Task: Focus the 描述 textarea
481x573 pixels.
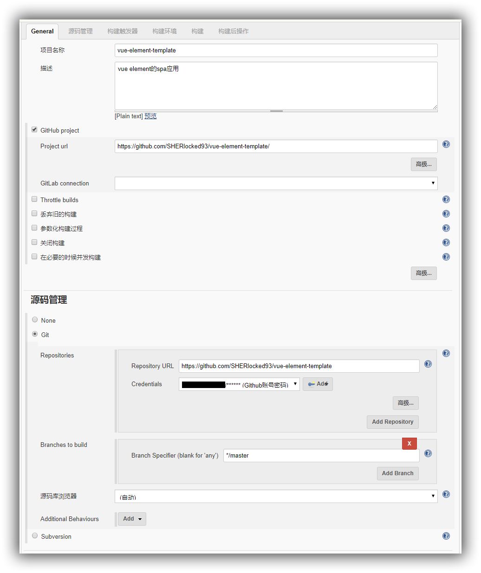Action: tap(276, 86)
